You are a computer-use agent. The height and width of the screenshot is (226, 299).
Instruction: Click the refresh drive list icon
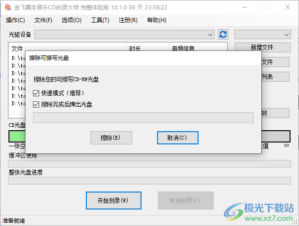223,34
